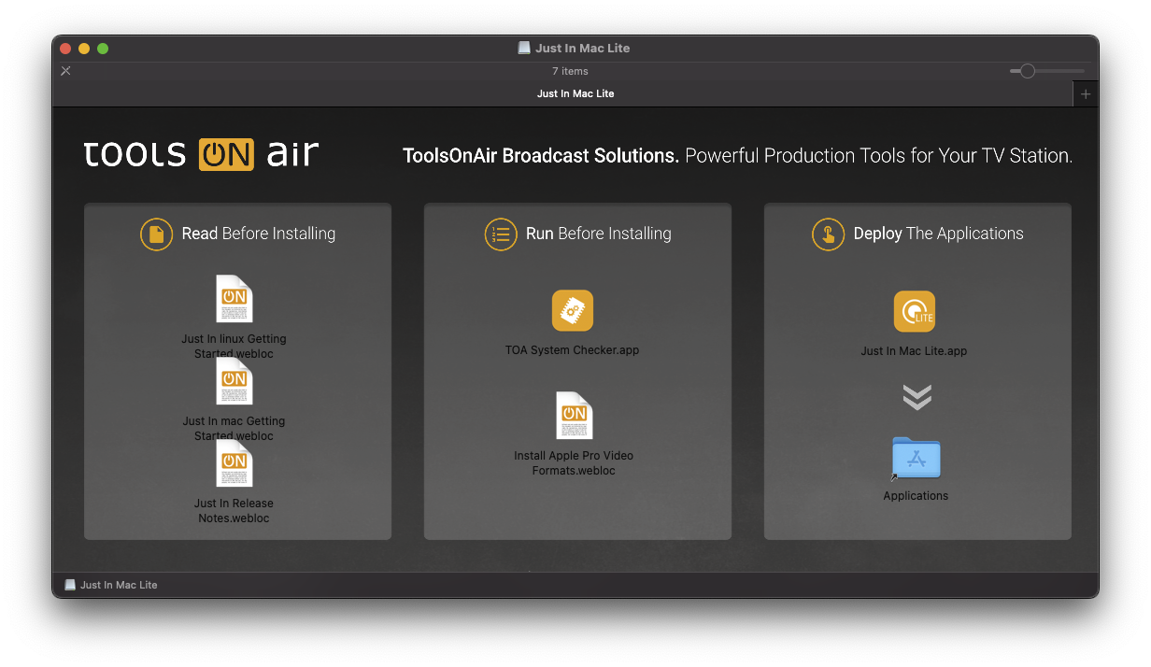This screenshot has height=667, width=1151.
Task: Open Just In mac Getting Started.webloc icon
Action: pos(234,381)
